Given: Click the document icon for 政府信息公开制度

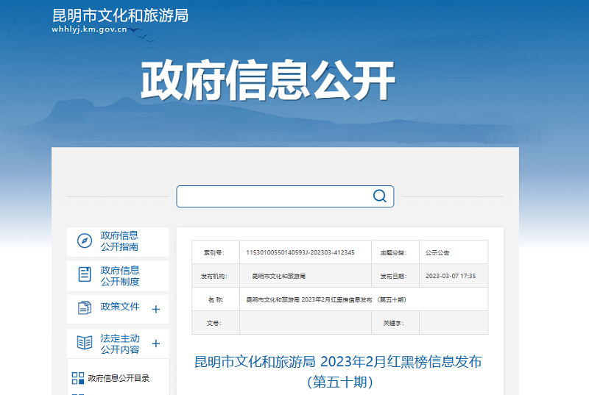Looking at the screenshot, I should (85, 275).
